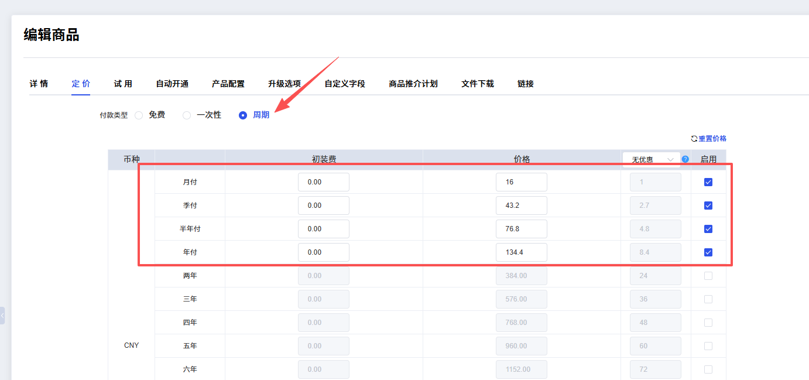Click the 四年 price field showing 768.00

pos(522,323)
